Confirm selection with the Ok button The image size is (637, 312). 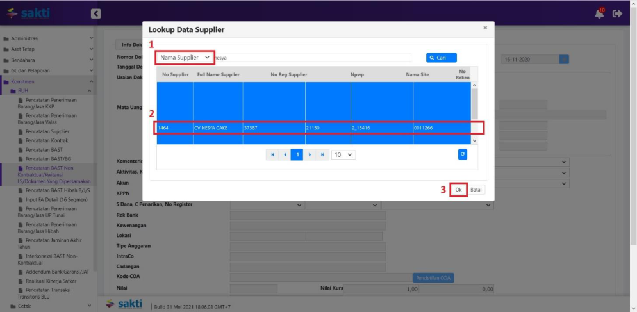click(x=458, y=190)
